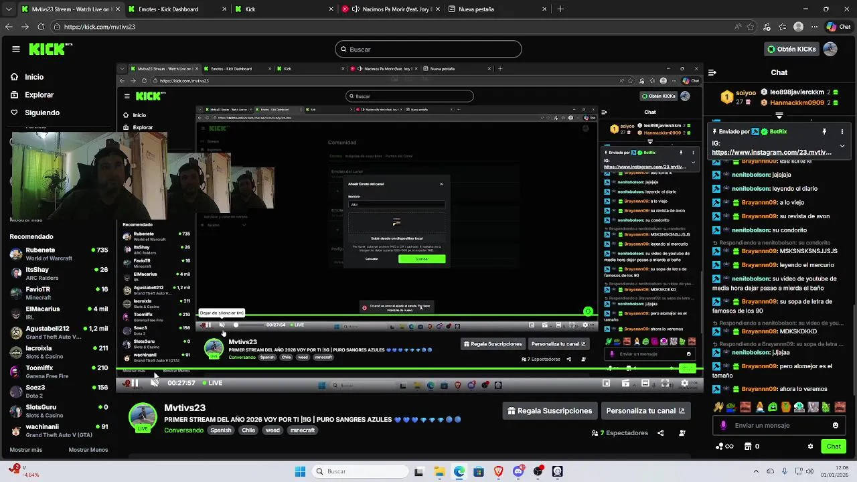Image resolution: width=857 pixels, height=482 pixels.
Task: Open the Windows Start menu
Action: 300,471
